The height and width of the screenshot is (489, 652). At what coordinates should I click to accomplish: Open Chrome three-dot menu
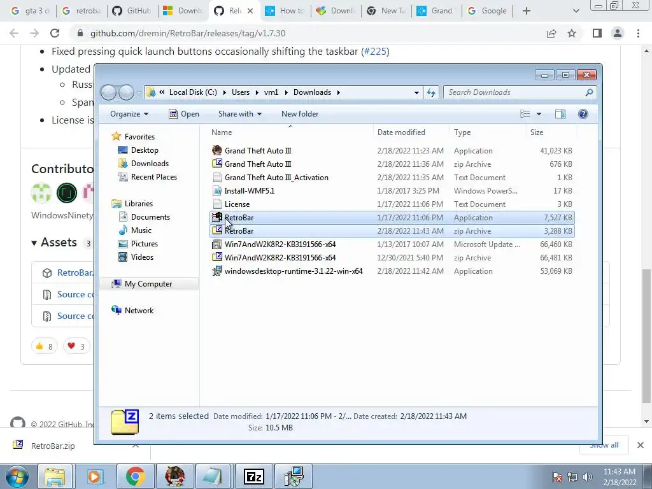coord(638,33)
